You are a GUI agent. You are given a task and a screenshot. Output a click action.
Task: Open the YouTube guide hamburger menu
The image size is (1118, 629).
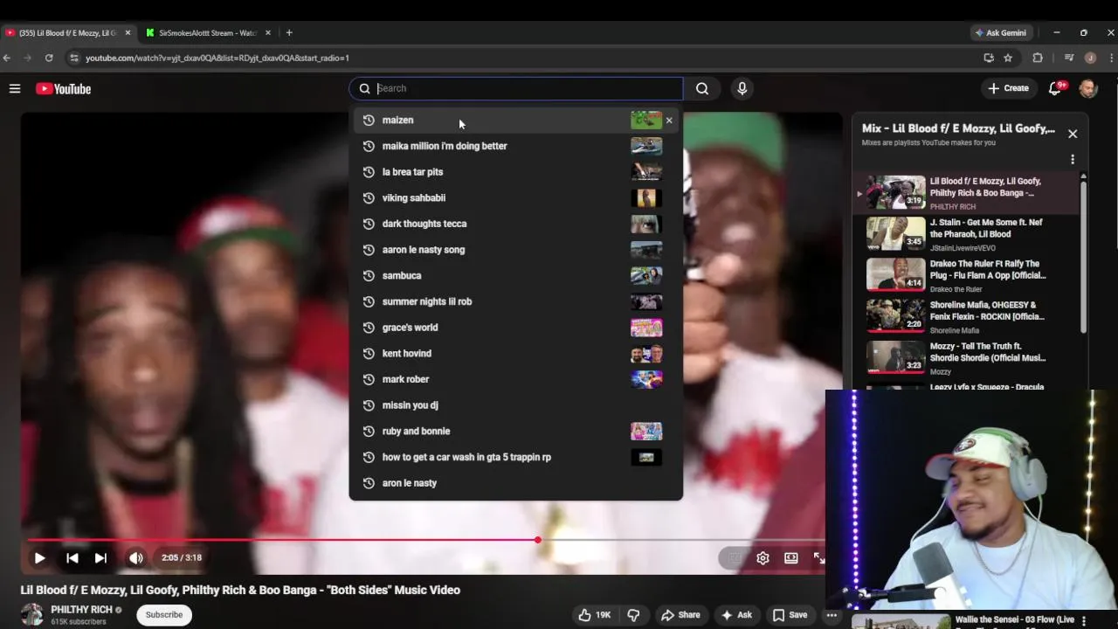coord(15,88)
